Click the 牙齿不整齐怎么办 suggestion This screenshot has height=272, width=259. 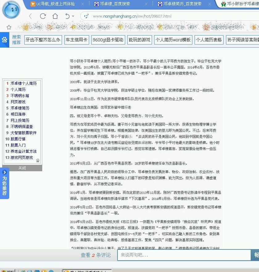click(x=43, y=40)
